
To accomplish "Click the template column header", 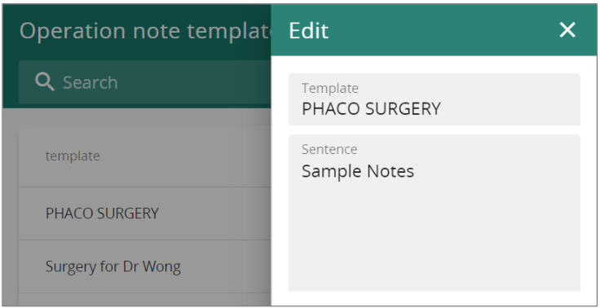I will point(73,156).
